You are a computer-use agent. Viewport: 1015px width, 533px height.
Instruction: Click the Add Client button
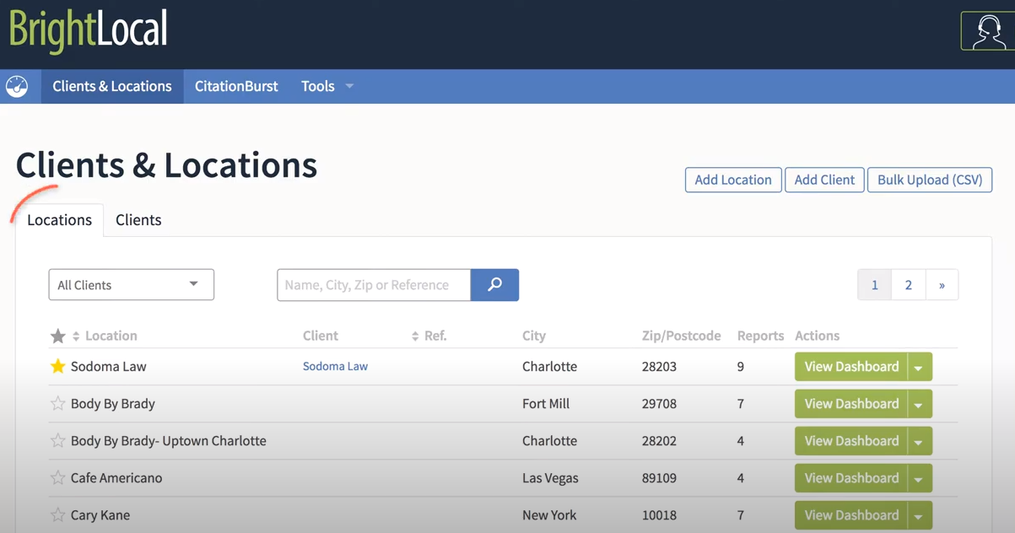824,180
